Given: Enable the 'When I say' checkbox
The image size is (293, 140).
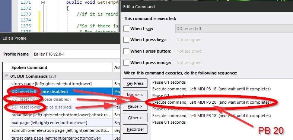Looking at the screenshot, I should 126,29.
